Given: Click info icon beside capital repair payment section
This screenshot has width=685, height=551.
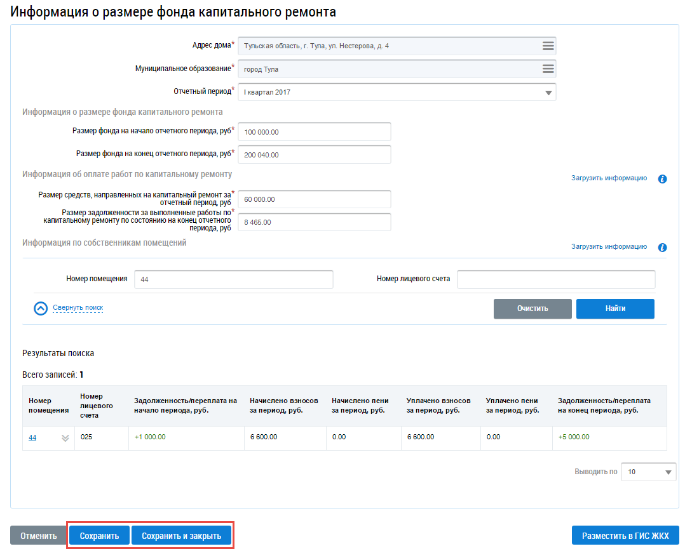Looking at the screenshot, I should [662, 179].
